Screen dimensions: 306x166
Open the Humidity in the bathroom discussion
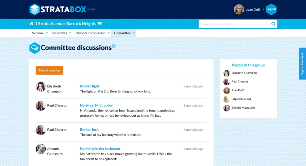(x=100, y=149)
